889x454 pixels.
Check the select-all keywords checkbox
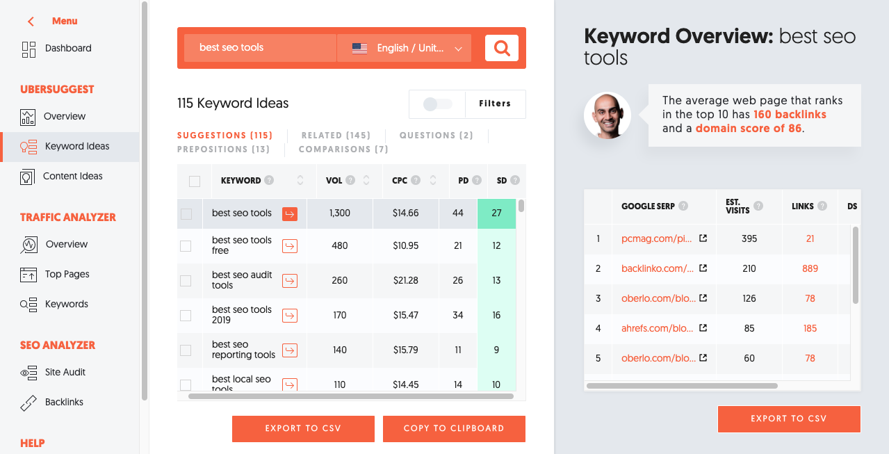coord(195,181)
